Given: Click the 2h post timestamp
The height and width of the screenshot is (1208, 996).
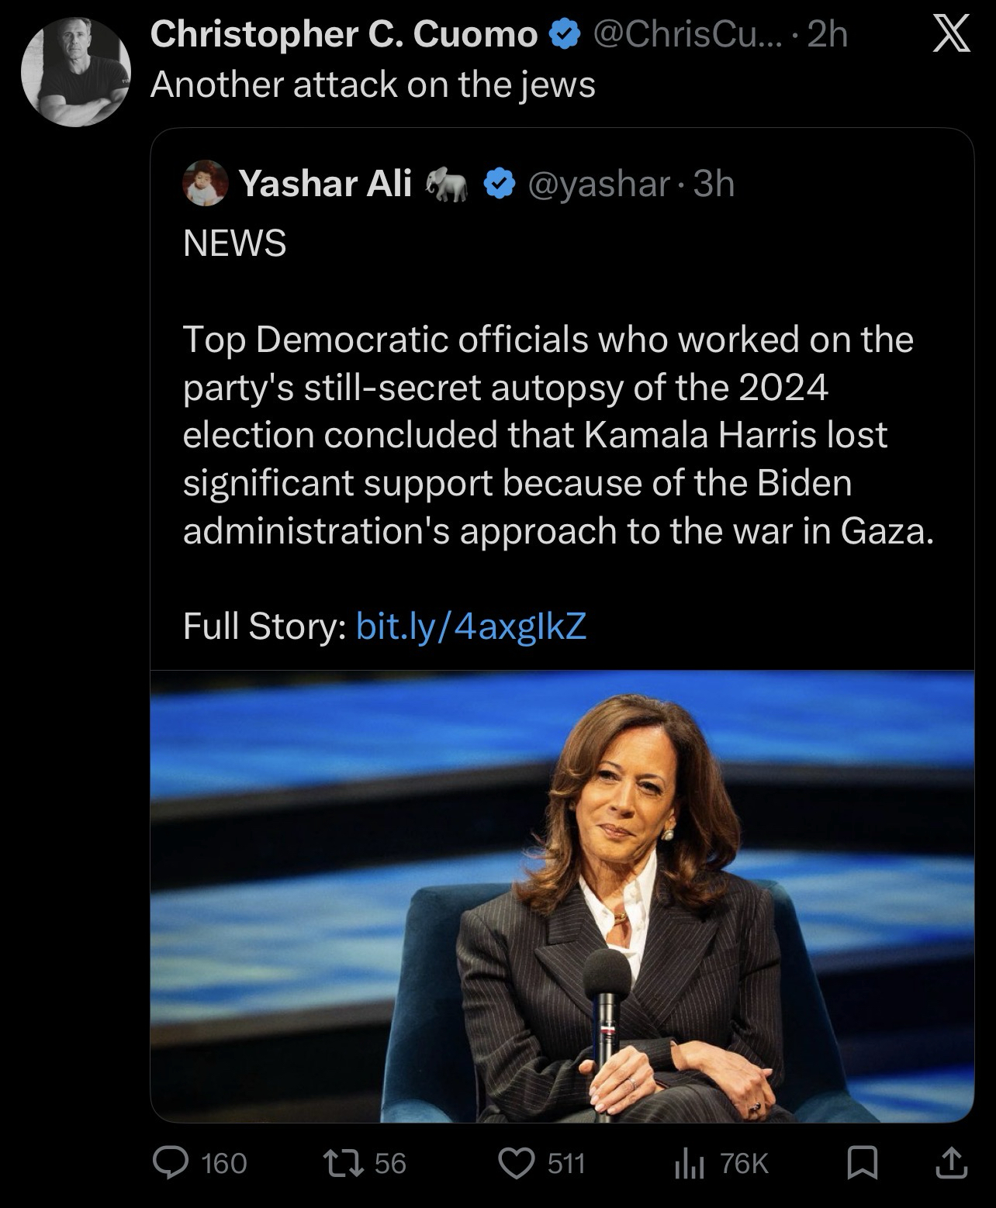Looking at the screenshot, I should pos(827,34).
